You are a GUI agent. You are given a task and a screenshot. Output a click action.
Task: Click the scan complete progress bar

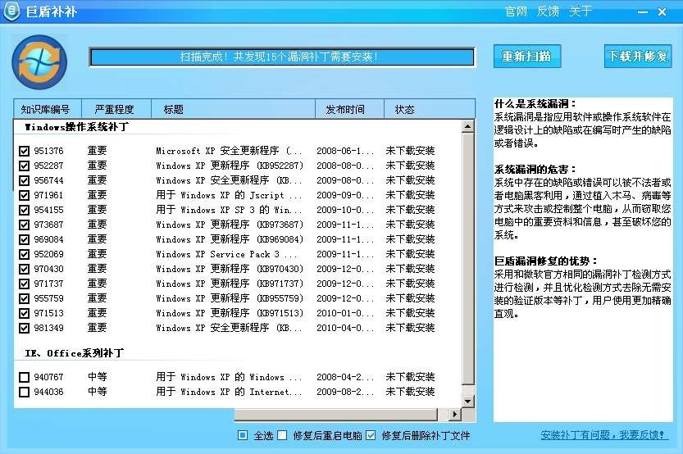pos(282,57)
